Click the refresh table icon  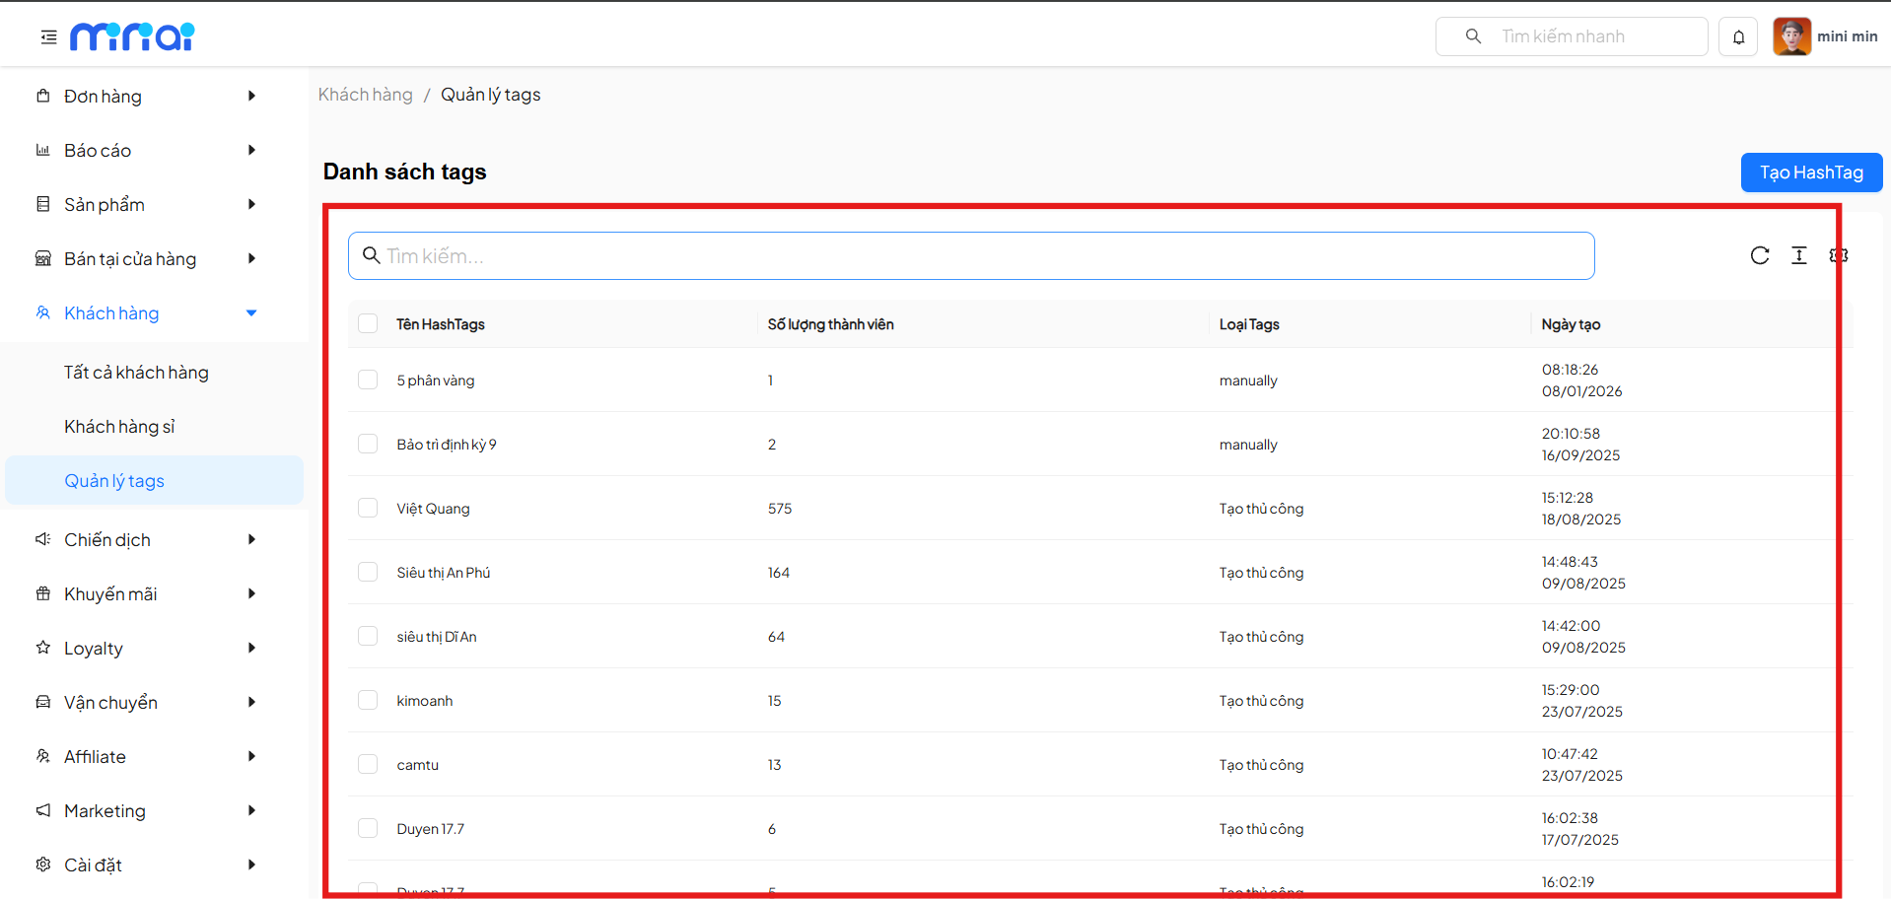(1759, 256)
